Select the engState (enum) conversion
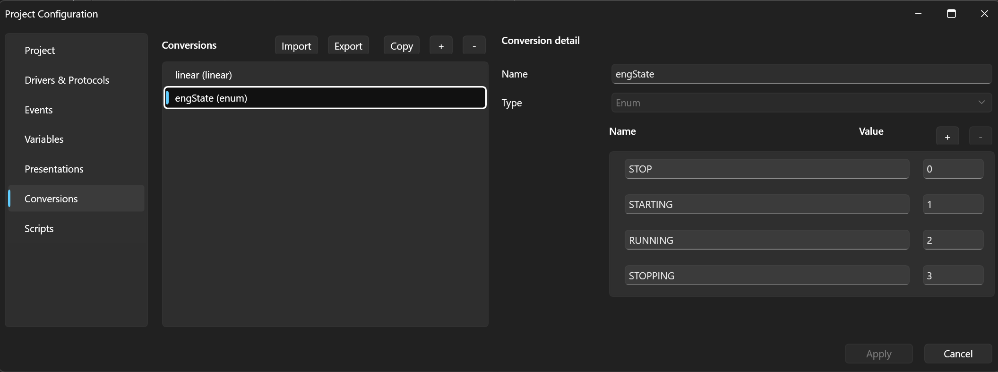Viewport: 998px width, 372px height. [x=325, y=98]
